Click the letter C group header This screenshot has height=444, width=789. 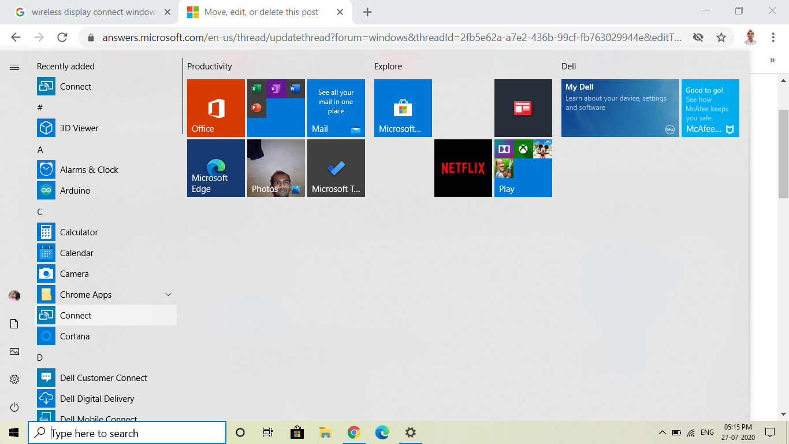[x=40, y=212]
